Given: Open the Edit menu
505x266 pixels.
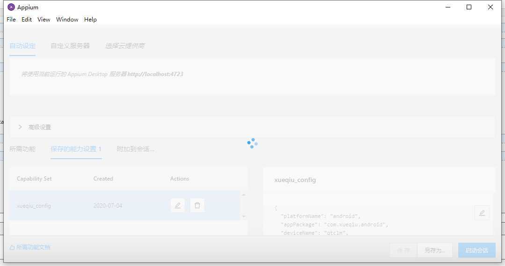Looking at the screenshot, I should tap(26, 19).
